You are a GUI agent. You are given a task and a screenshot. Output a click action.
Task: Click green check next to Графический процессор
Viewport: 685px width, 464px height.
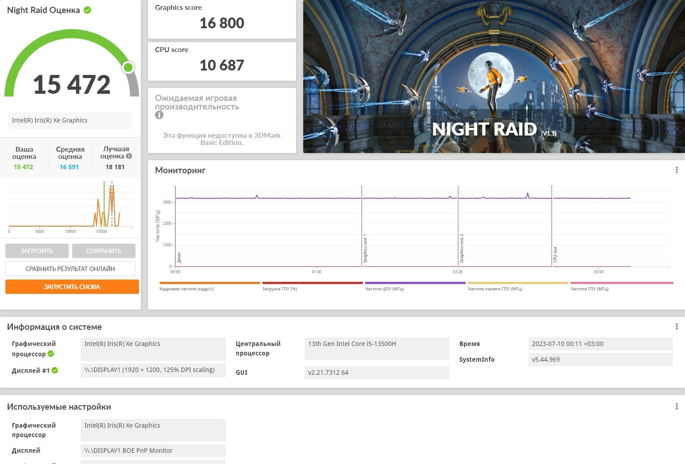[51, 354]
